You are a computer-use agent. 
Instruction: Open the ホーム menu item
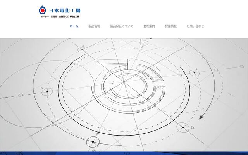(x=74, y=26)
